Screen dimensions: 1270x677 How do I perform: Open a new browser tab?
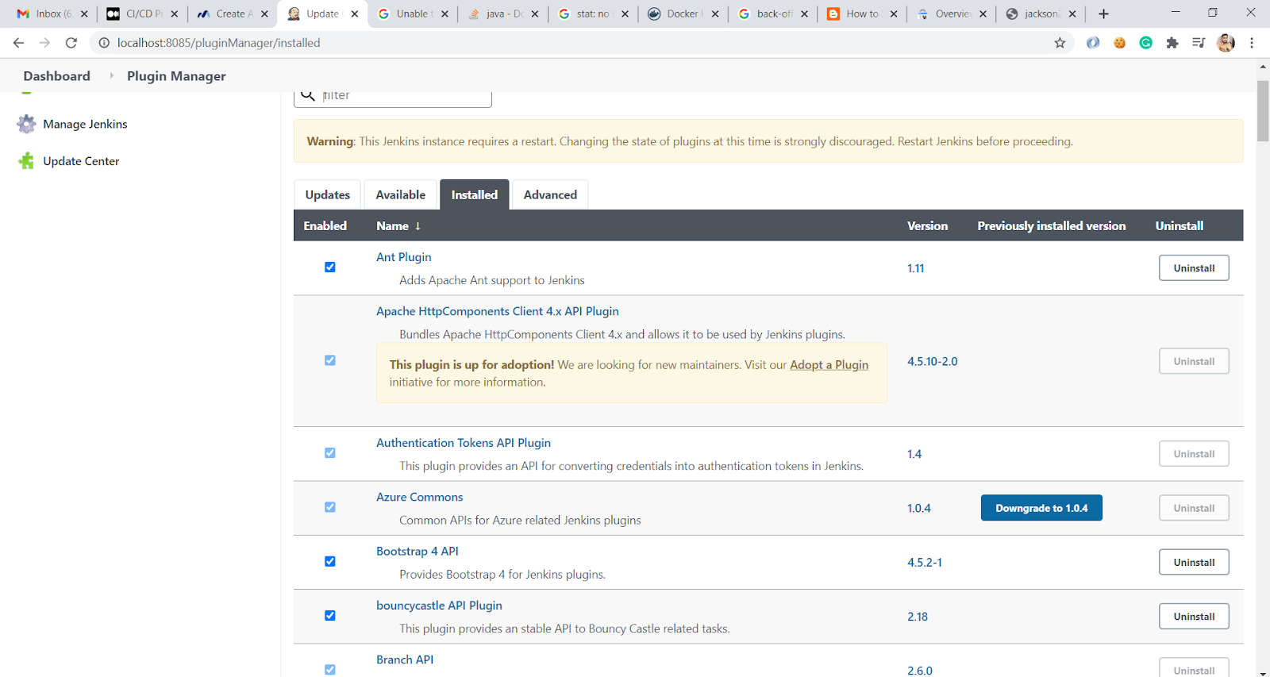tap(1103, 13)
